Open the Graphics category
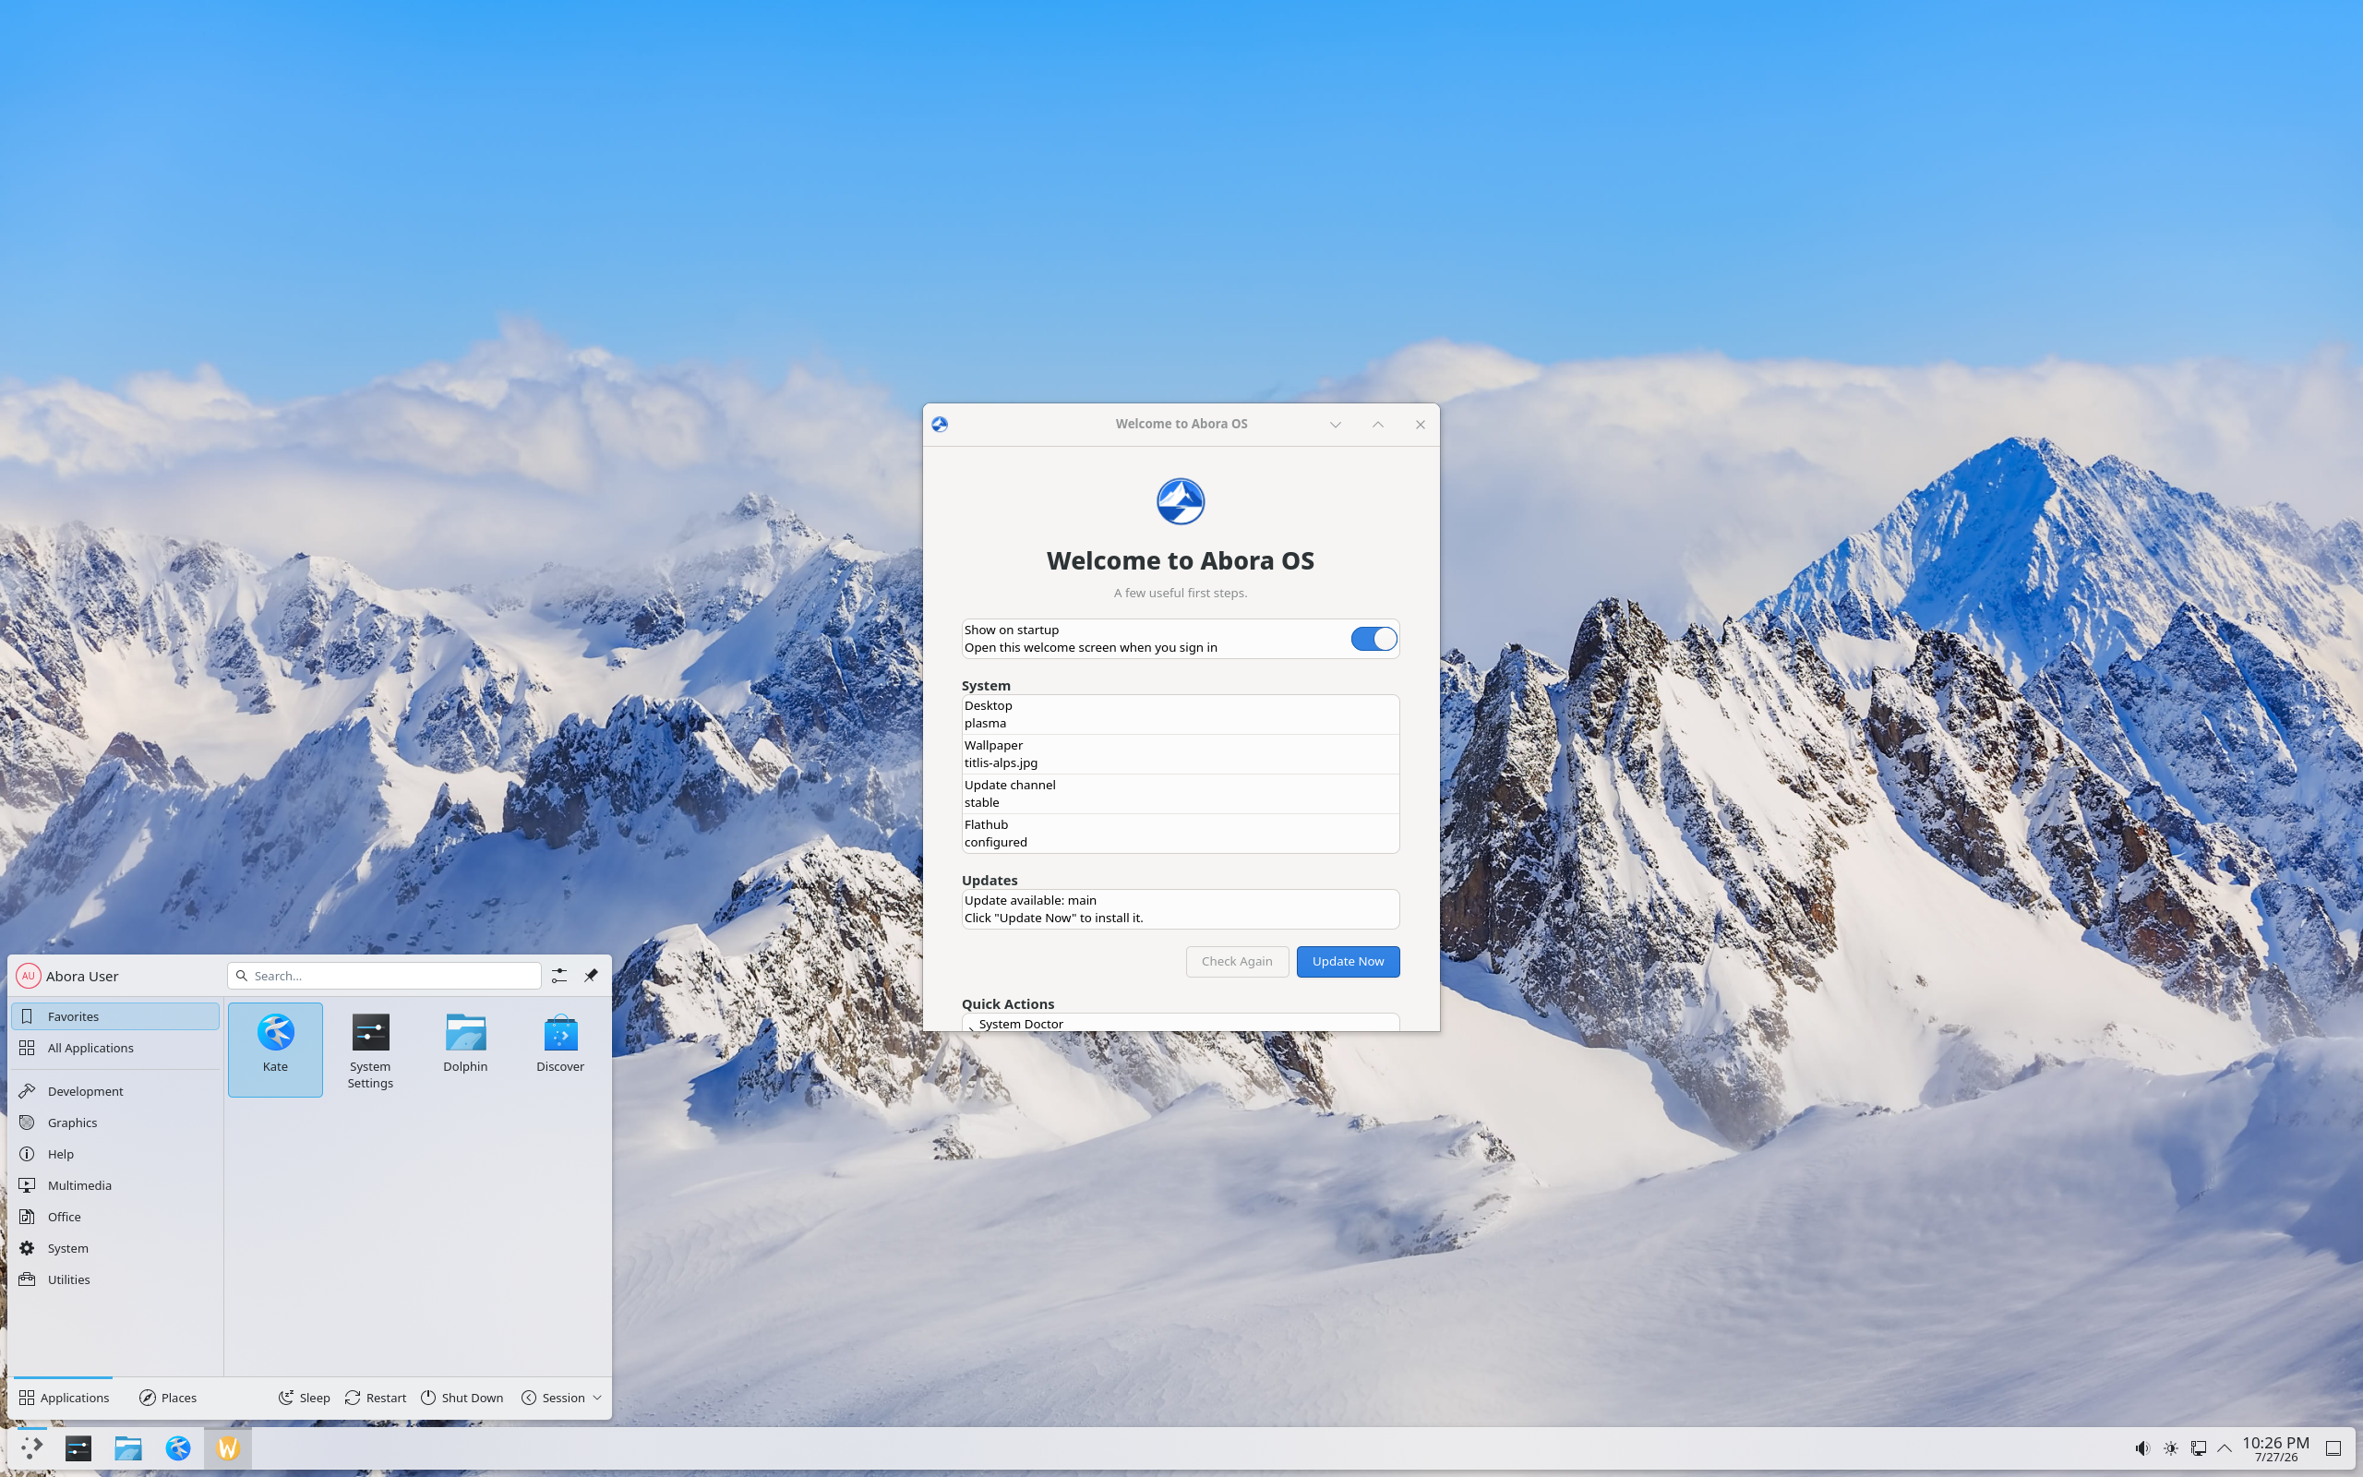Screen dimensions: 2363x1477 [x=115, y=1123]
